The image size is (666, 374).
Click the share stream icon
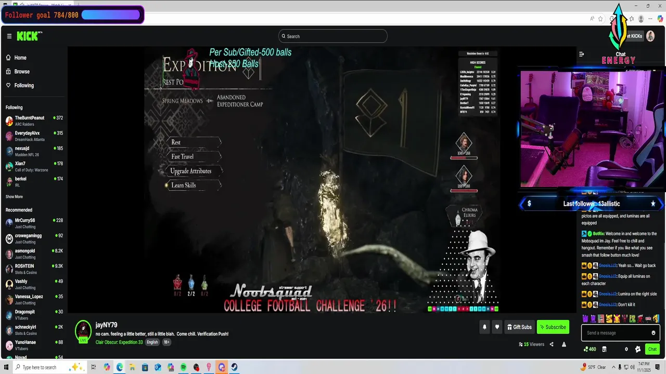552,344
